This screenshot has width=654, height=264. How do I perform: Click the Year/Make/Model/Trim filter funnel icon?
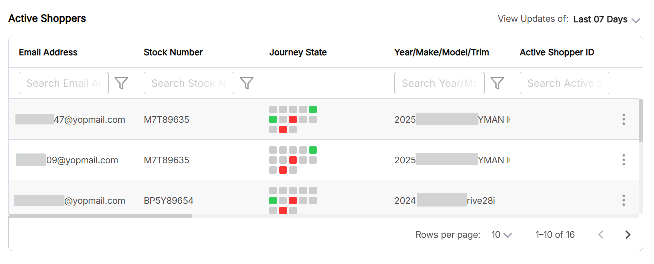[497, 83]
